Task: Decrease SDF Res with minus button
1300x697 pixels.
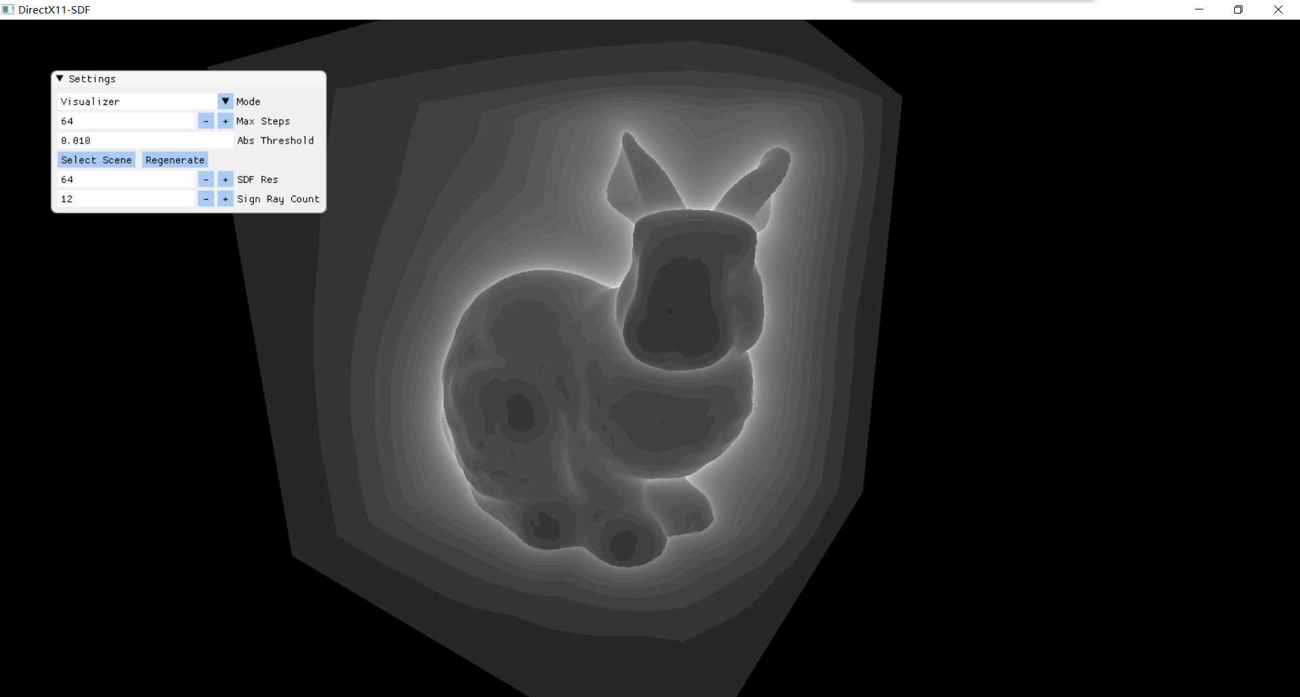Action: (206, 179)
